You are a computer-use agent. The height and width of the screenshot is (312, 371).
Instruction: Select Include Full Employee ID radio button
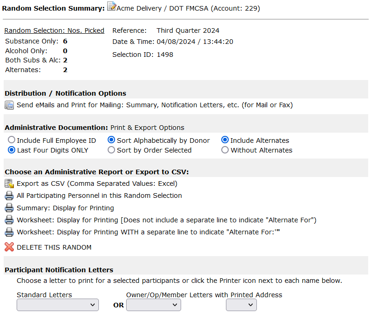(12, 140)
